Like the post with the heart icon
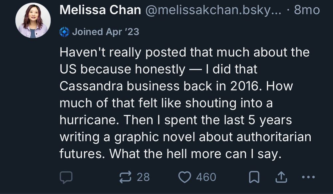 [185, 177]
